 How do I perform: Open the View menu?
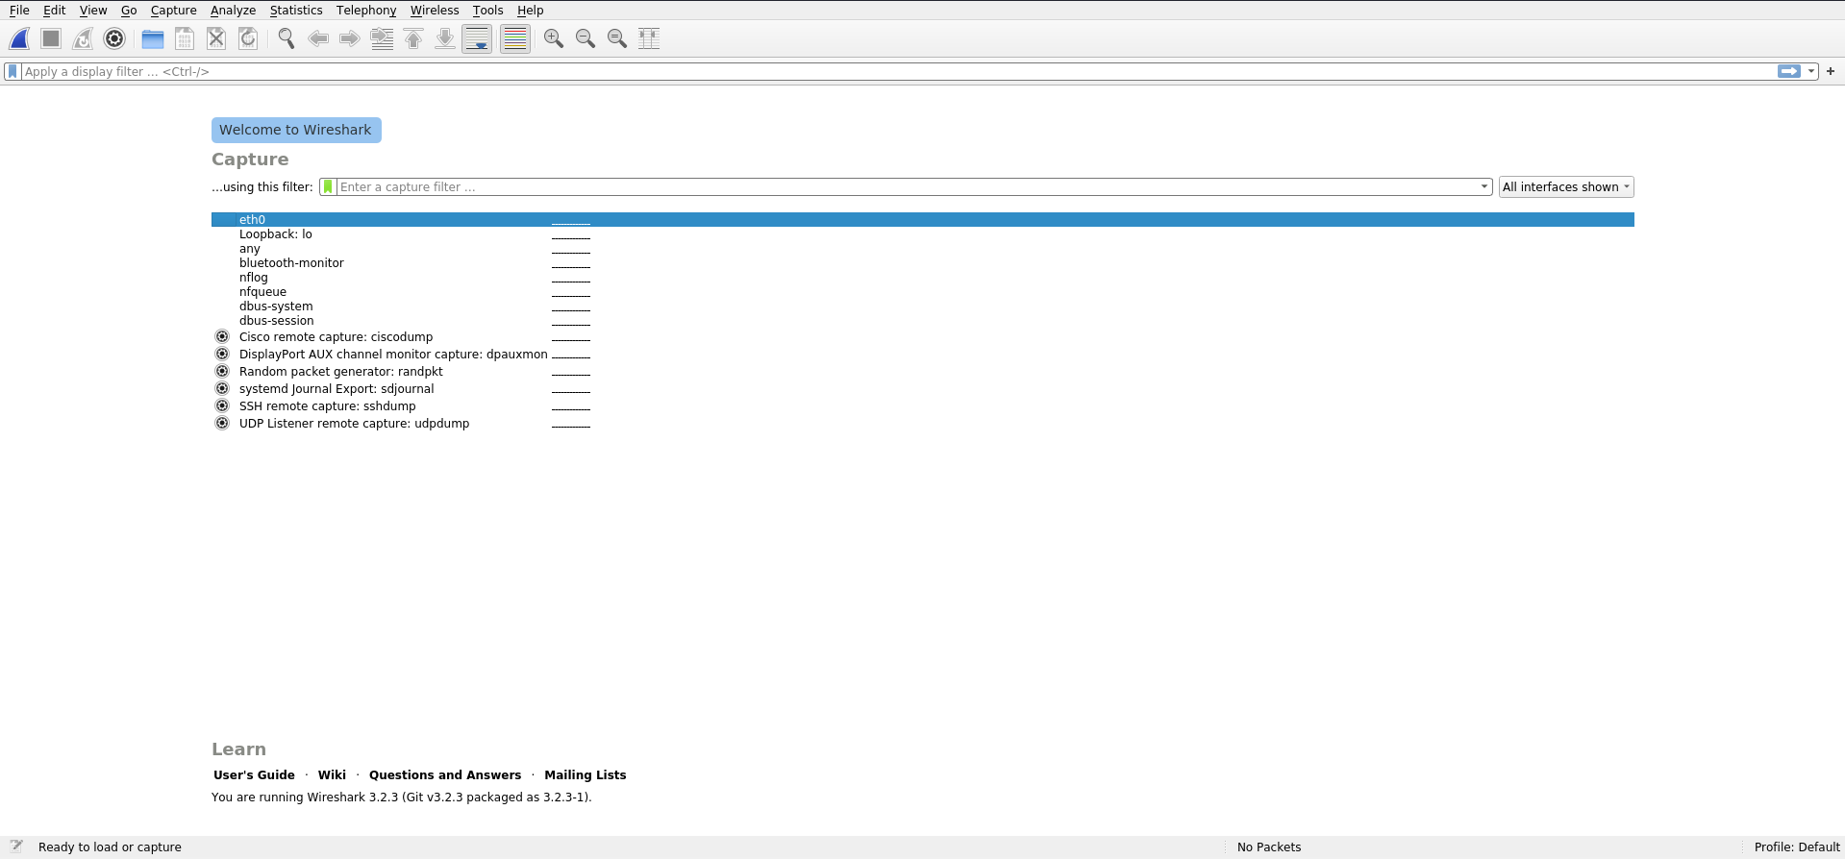[93, 11]
